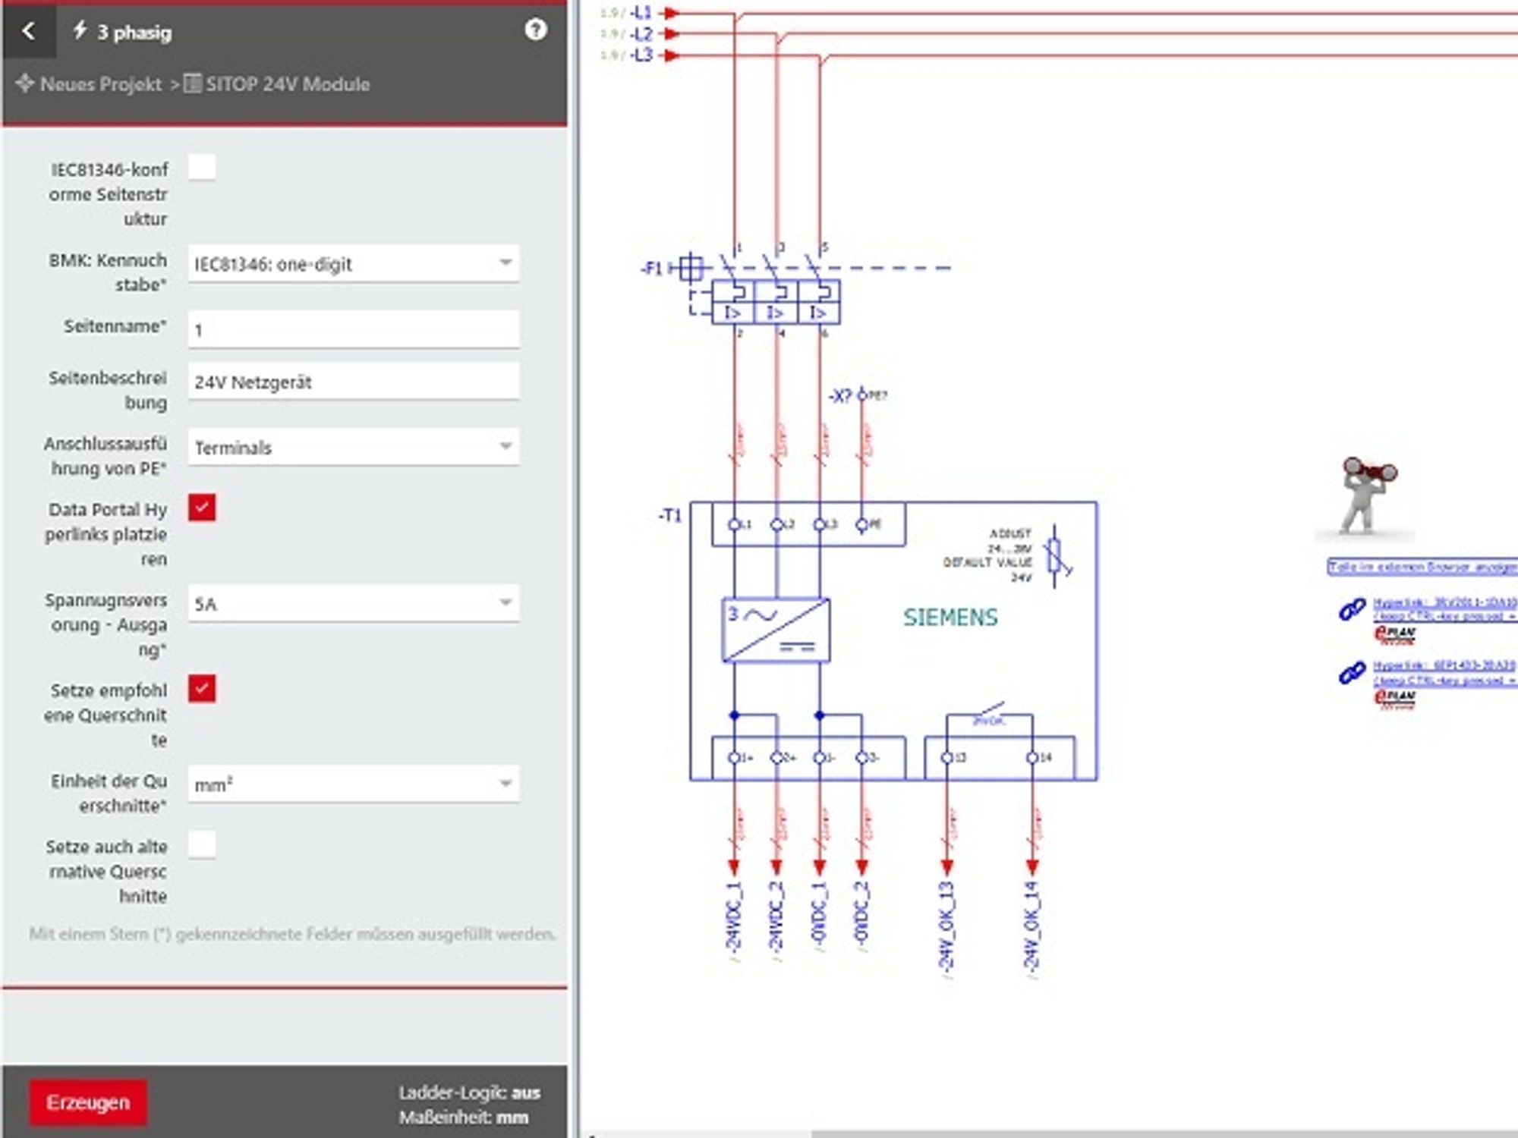Go back using the left arrow icon
The width and height of the screenshot is (1518, 1138).
point(29,31)
